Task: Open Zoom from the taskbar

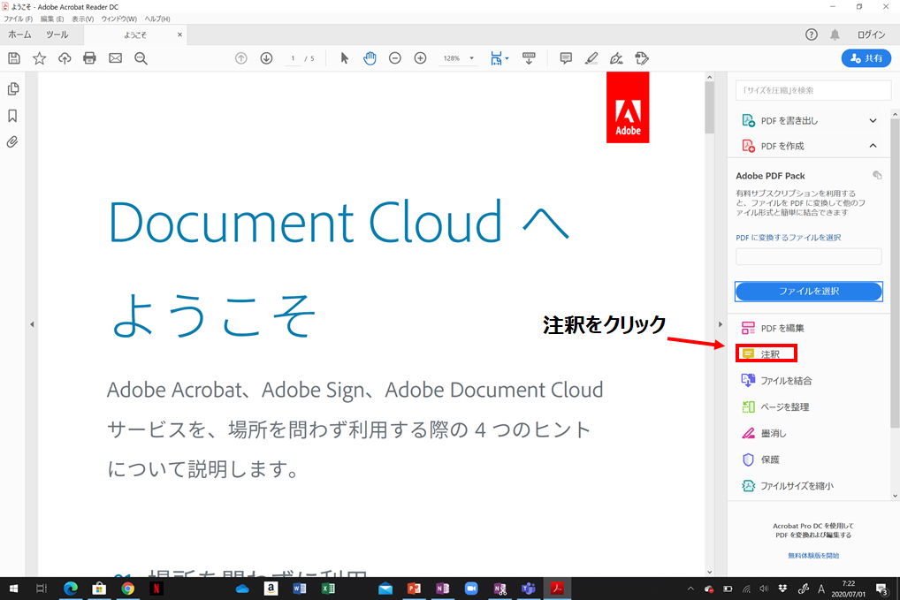Action: point(470,589)
